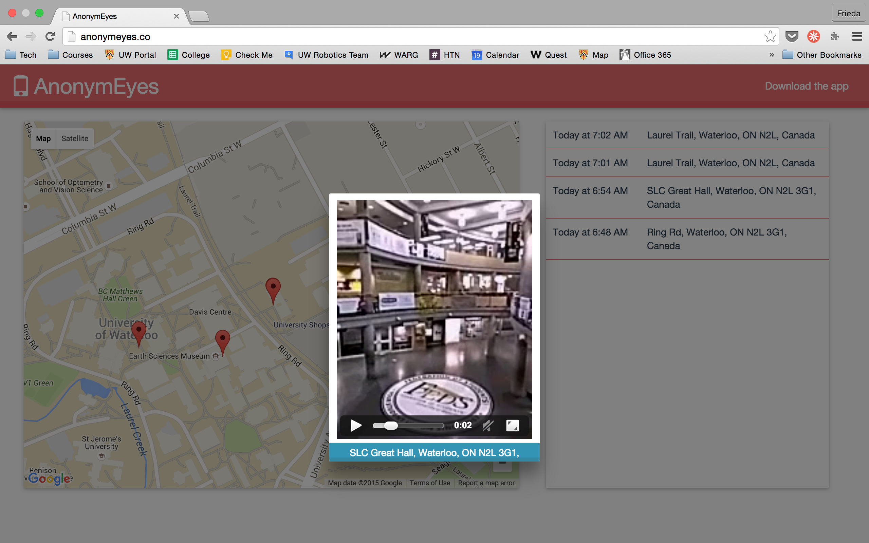This screenshot has width=869, height=543.
Task: Click the Terms of Use map link
Action: (429, 483)
